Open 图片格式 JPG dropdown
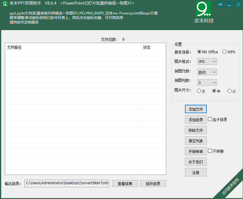 pos(207,61)
